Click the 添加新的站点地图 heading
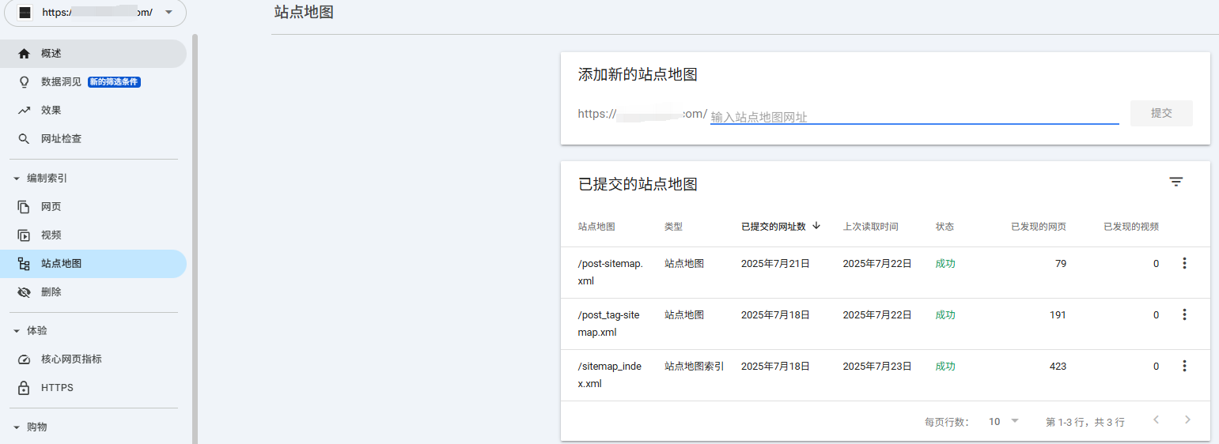This screenshot has width=1219, height=444. point(638,75)
